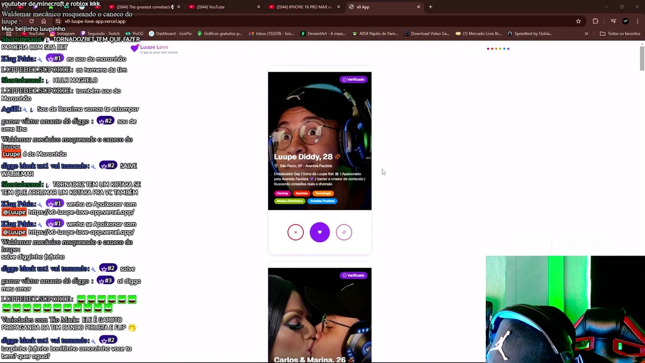The image size is (645, 363).
Task: Click the sparkle icon next to Luupe Diddy, 28
Action: 338,157
